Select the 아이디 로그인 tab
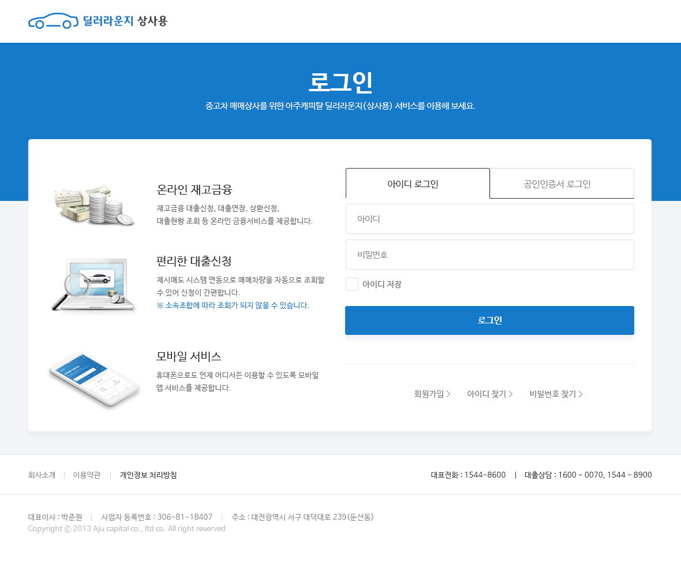 pos(417,183)
